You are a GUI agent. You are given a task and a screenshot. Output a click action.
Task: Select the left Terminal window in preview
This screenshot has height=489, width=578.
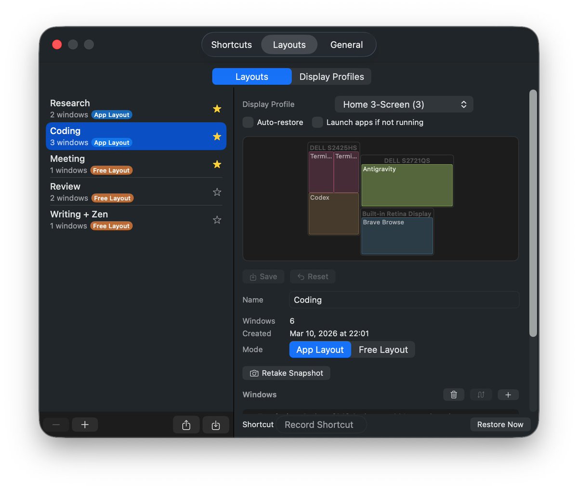(321, 172)
